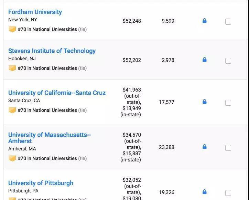Click the ranking badge icon under Fordham University
249x200 pixels.
[x=12, y=29]
